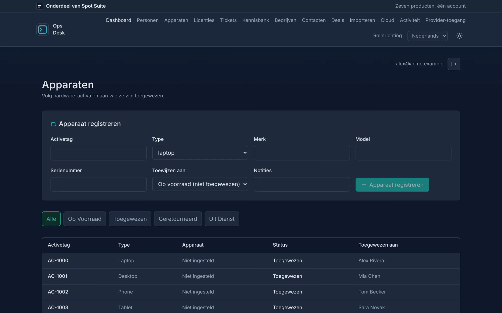Screen dimensions: 502x313
Task: Select the AC-1001 asset tag cell
Action: tap(57, 276)
